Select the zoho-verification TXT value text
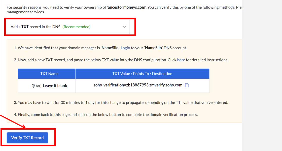Viewport: 282px width, 151px height. pyautogui.click(x=138, y=85)
